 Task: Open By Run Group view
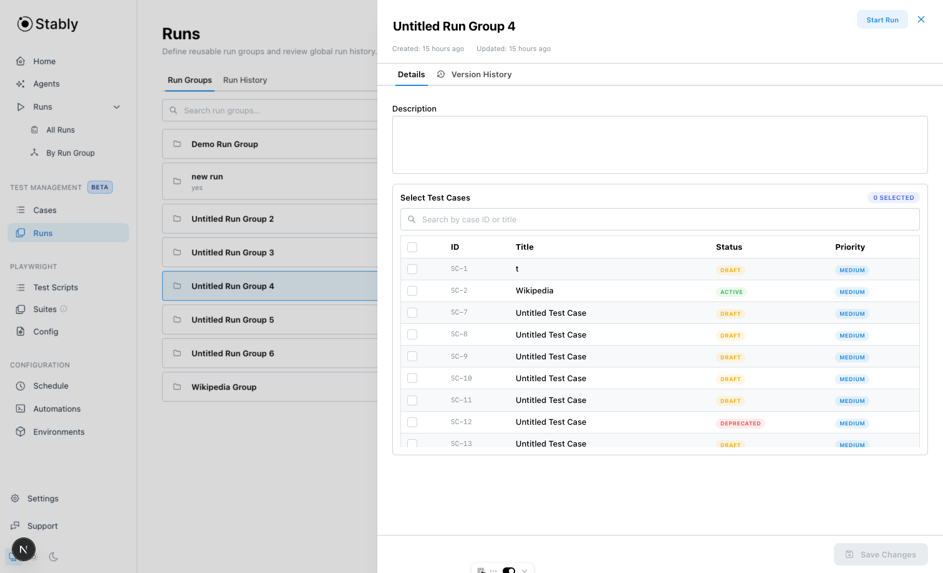(70, 153)
